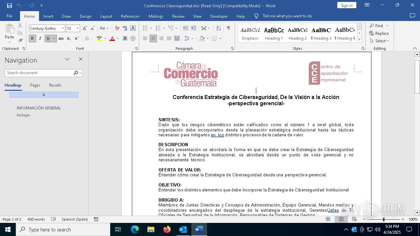Click the spelling proofing status icon
This screenshot has width=420, height=236.
53,219
